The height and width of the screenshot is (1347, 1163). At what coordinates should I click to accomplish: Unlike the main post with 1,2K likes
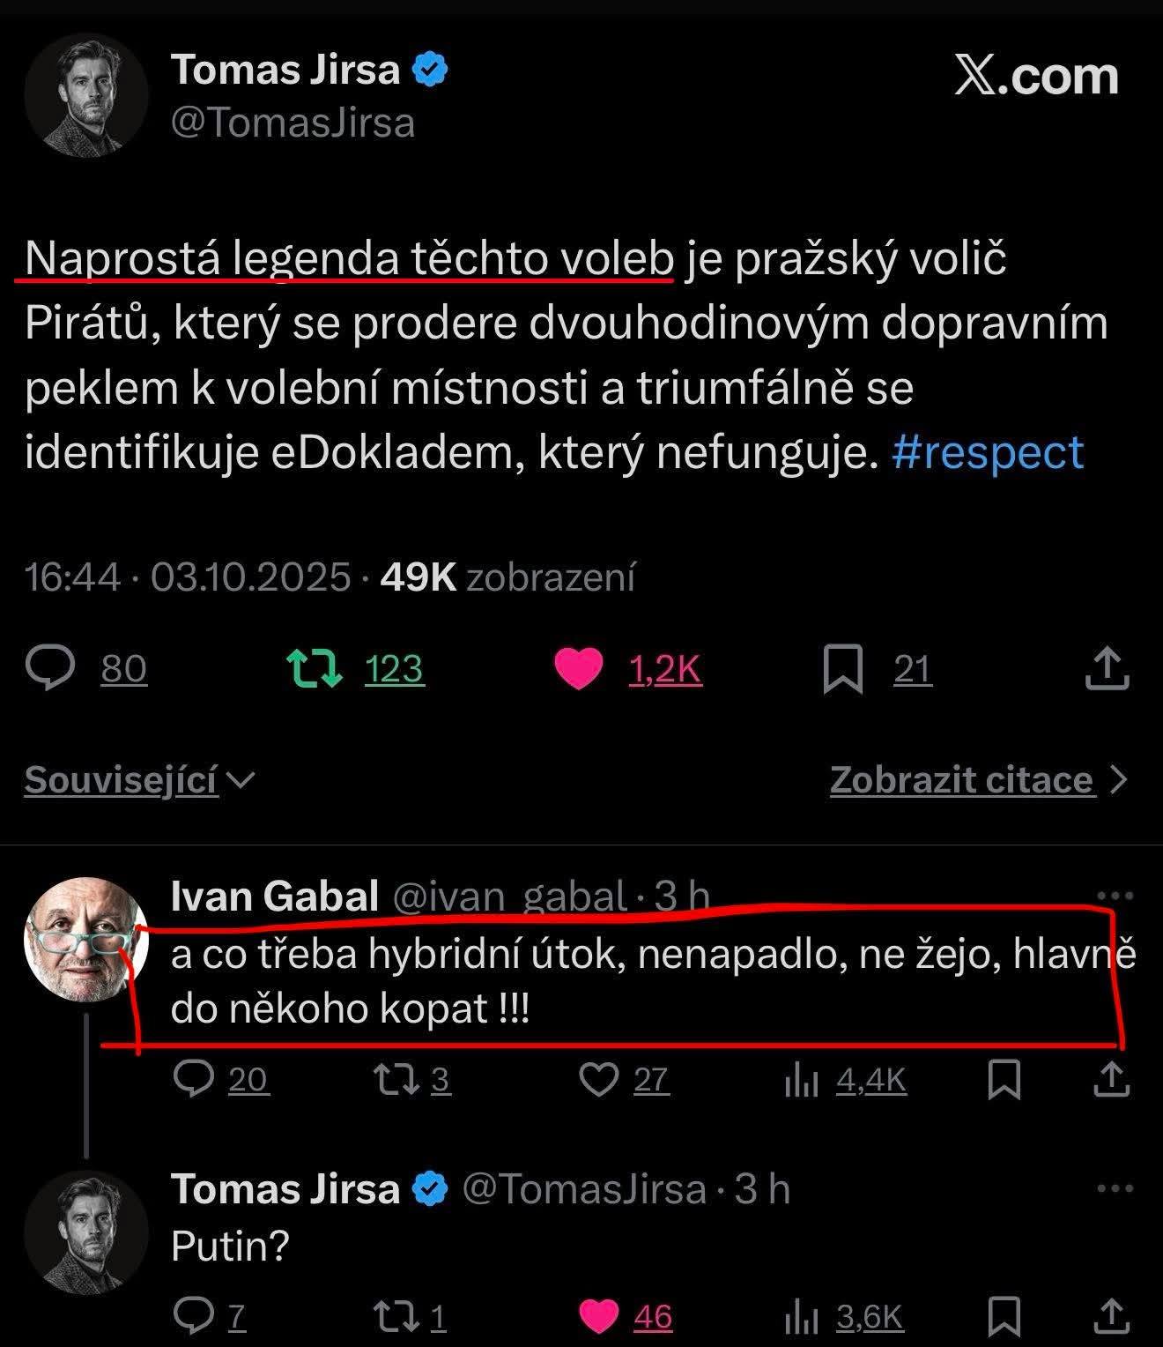coord(579,668)
